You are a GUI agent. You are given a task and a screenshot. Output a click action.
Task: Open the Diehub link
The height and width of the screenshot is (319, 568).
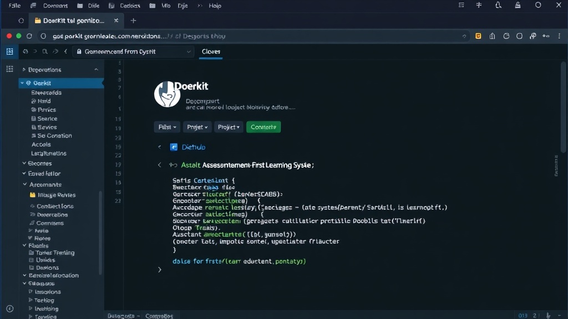pyautogui.click(x=194, y=147)
